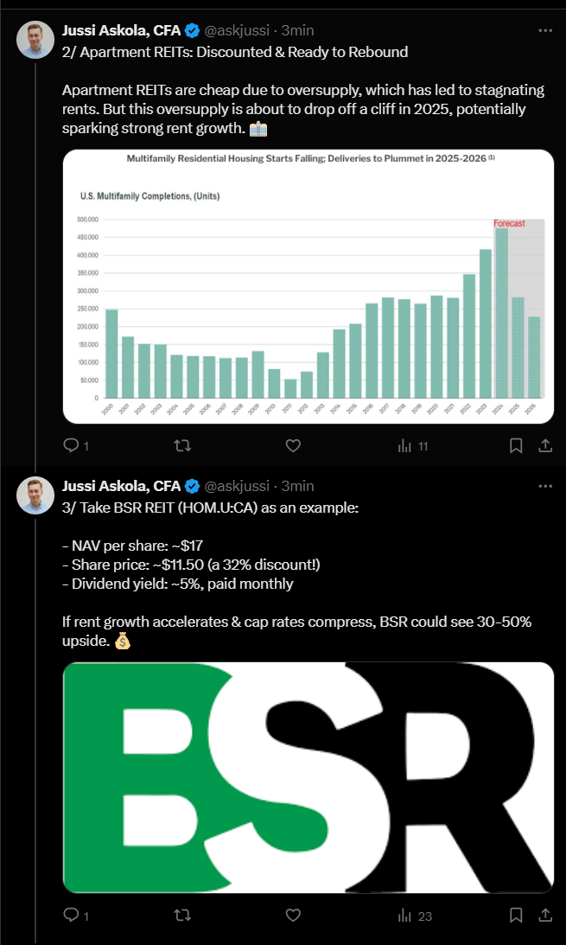This screenshot has width=566, height=945.
Task: Click the 3min timestamp on the BSR tweet
Action: point(297,485)
